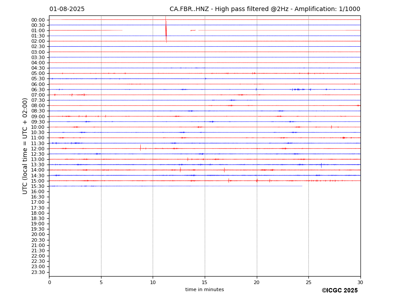Click the red spike on the 12:00 trace
Viewport: 409px width, 307px height.
[x=140, y=148]
